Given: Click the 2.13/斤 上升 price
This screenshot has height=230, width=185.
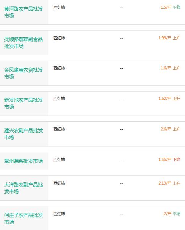Looking at the screenshot, I should 169,183.
